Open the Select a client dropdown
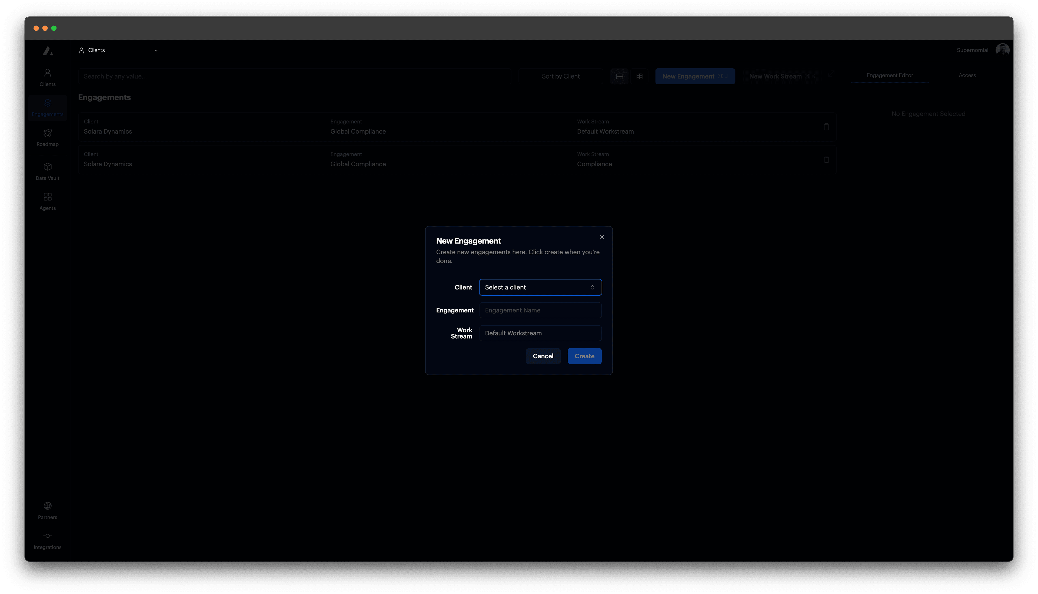Image resolution: width=1038 pixels, height=594 pixels. point(540,287)
